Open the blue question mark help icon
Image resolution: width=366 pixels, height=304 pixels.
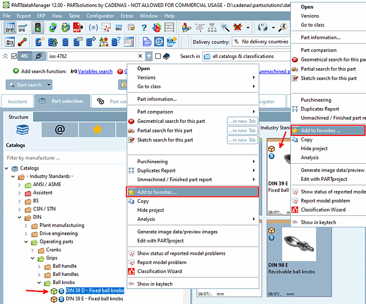[x=144, y=27]
